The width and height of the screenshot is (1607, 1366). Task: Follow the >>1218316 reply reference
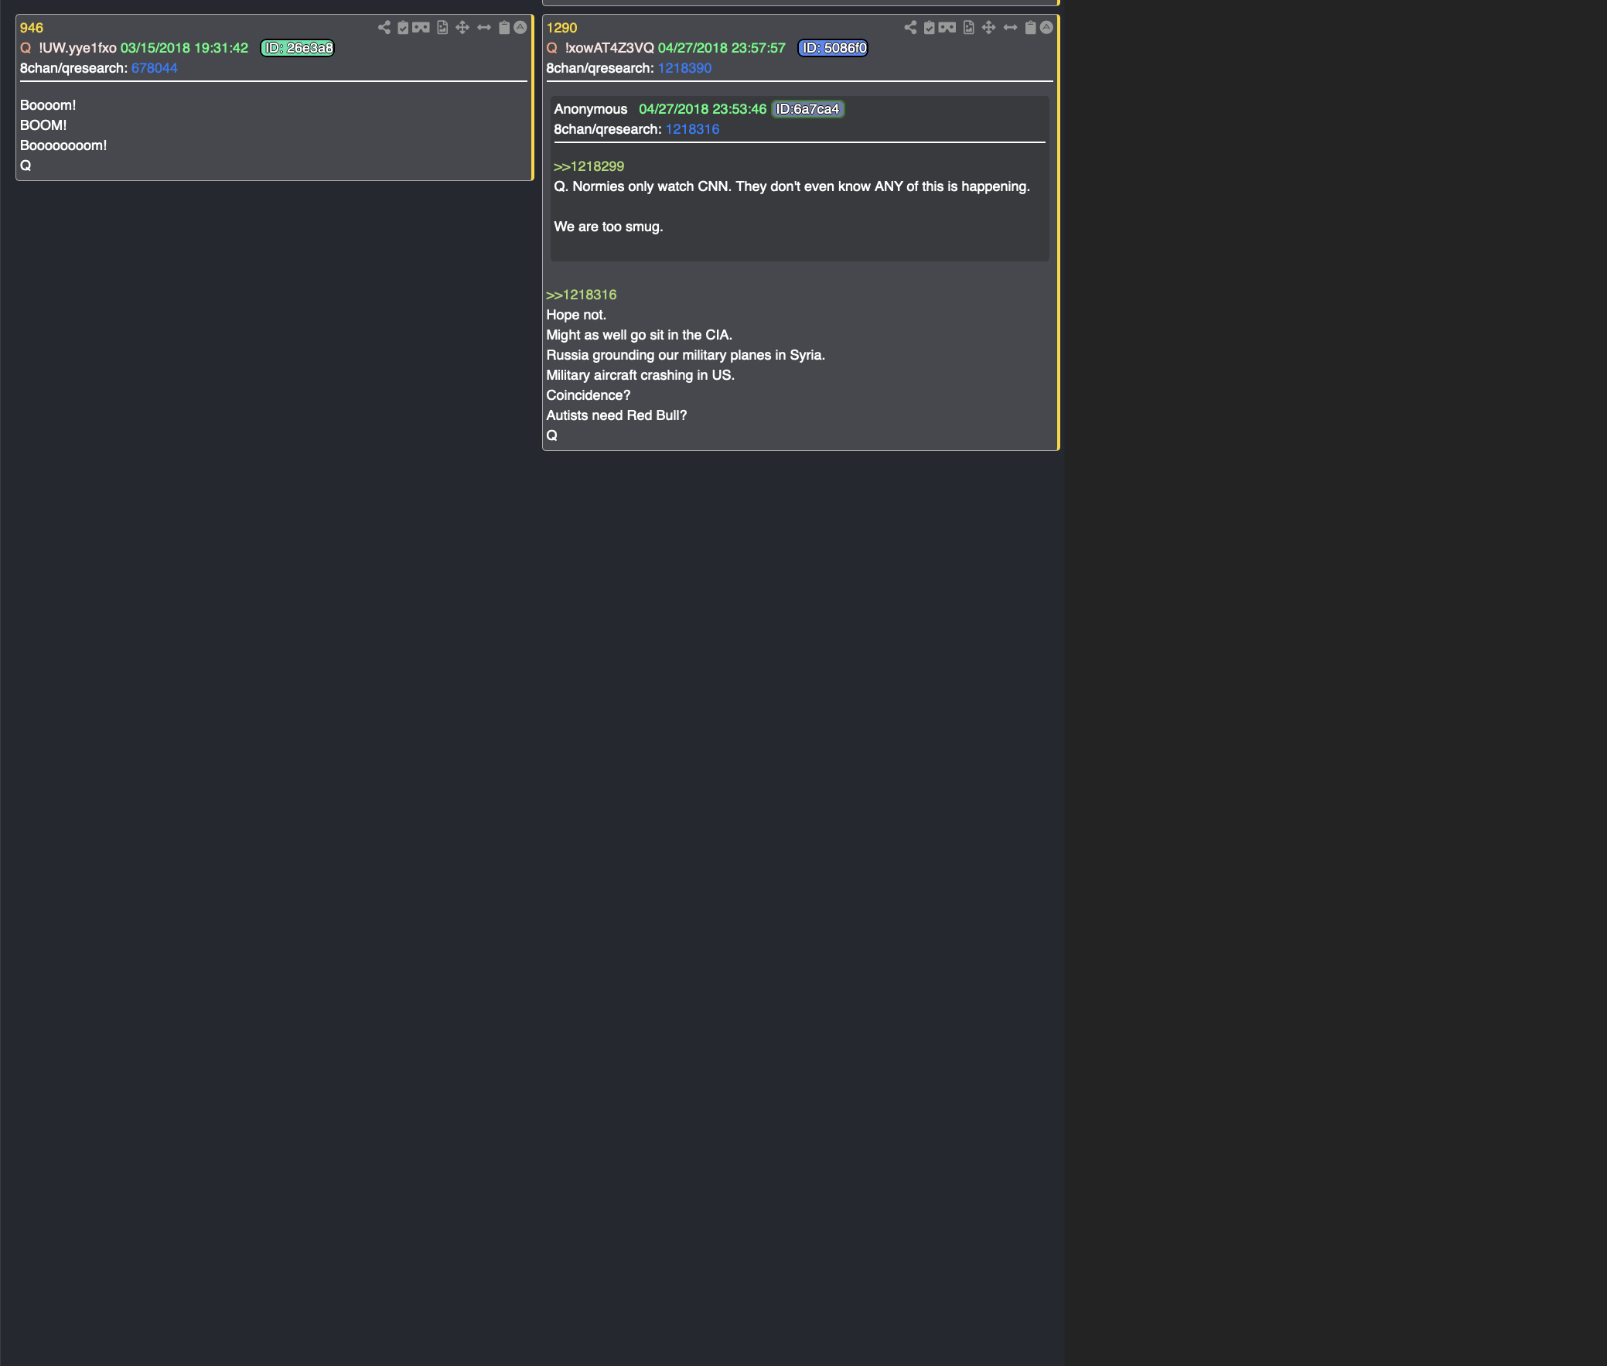(582, 295)
